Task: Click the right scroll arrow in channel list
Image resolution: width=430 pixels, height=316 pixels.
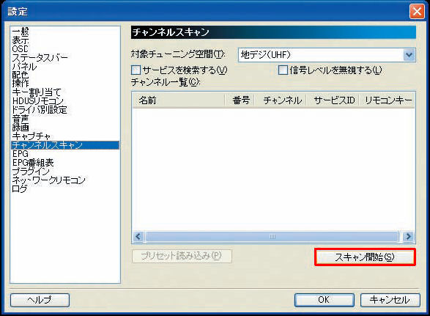Action: pyautogui.click(x=408, y=236)
